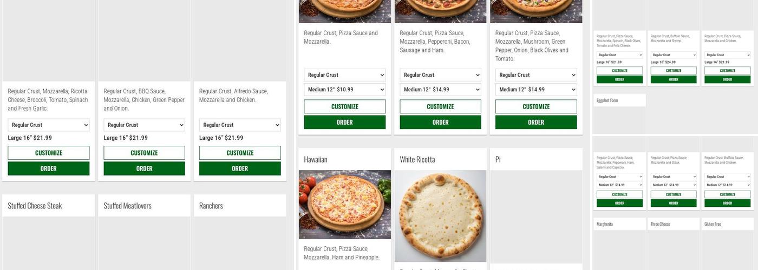Order the Pizza Sauce and Mozzarella pizza
The image size is (758, 270).
click(x=344, y=123)
